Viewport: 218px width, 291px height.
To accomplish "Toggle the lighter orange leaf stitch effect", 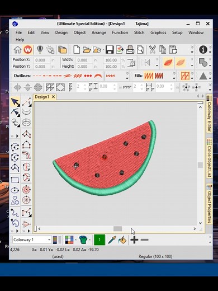I will pos(180,62).
